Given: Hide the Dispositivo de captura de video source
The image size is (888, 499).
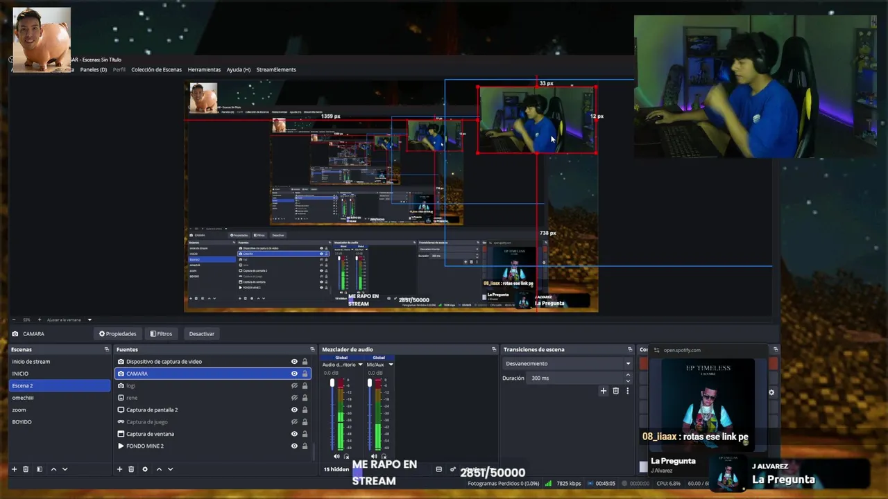Looking at the screenshot, I should [x=294, y=362].
